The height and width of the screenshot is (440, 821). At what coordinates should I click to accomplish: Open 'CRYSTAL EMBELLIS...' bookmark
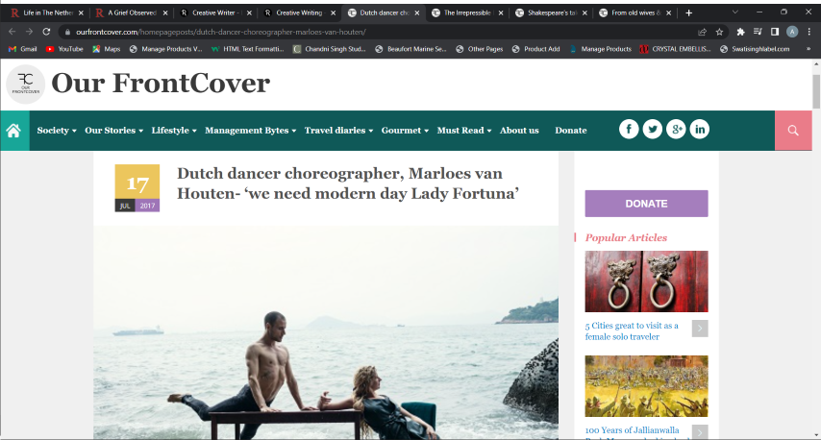675,49
